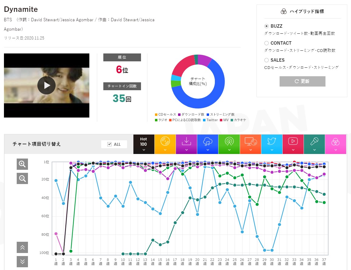
Task: Expand chevron under CD sales tab
Action: click(165, 150)
